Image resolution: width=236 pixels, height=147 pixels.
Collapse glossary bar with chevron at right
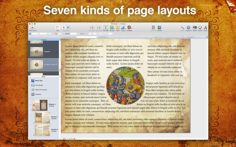[207, 37]
